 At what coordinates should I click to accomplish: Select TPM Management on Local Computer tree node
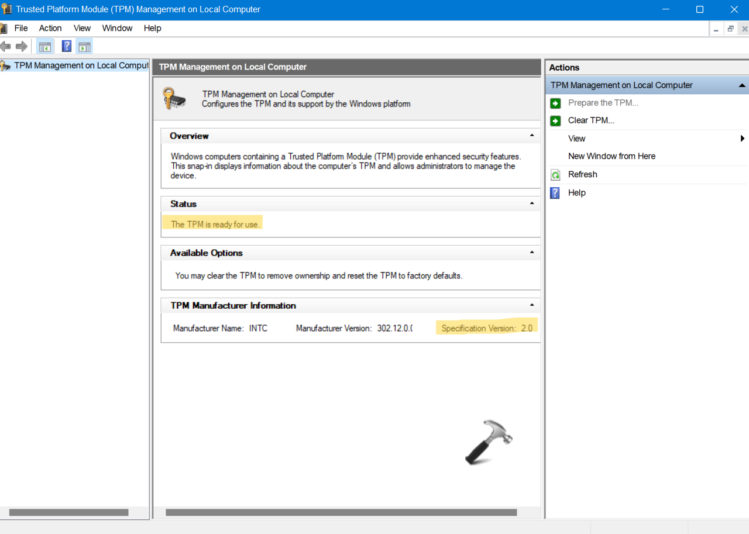[x=81, y=66]
